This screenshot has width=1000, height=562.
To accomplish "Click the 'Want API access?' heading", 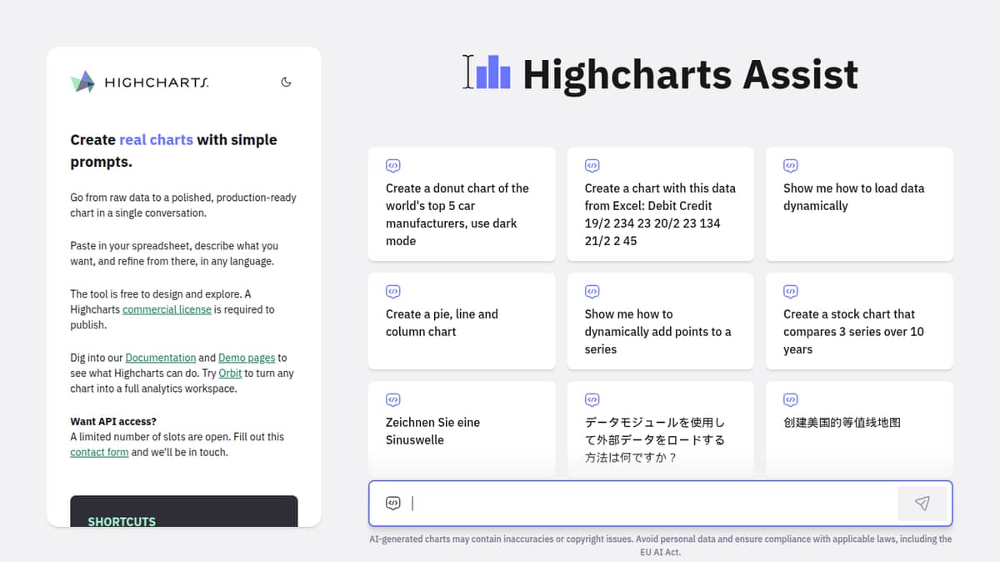I will (x=113, y=421).
